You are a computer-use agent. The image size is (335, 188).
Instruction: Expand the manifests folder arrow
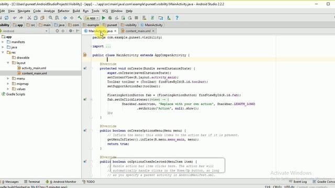(x=3, y=42)
